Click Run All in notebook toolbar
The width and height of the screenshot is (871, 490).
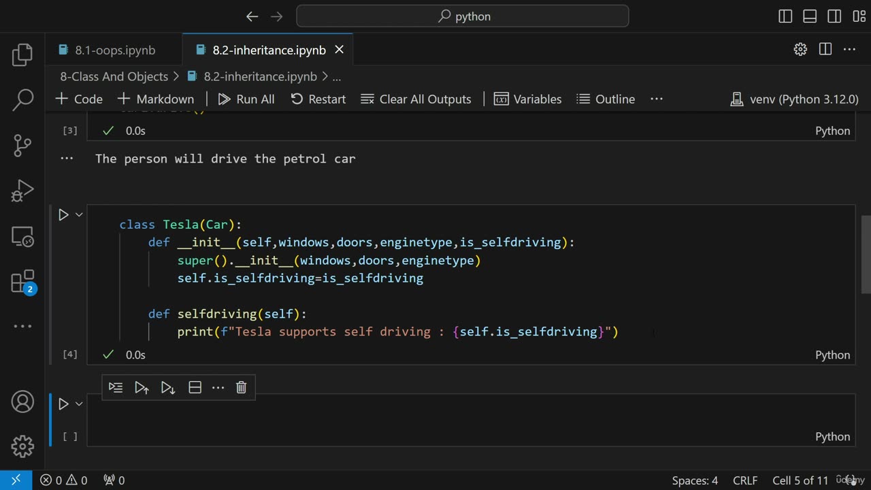click(x=246, y=99)
